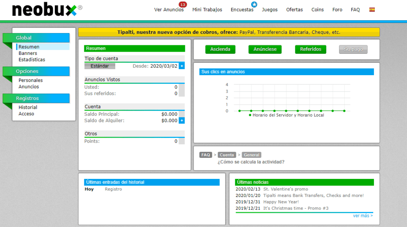Click the FAQ breadcrumb tag
Image resolution: width=407 pixels, height=227 pixels.
pyautogui.click(x=205, y=155)
